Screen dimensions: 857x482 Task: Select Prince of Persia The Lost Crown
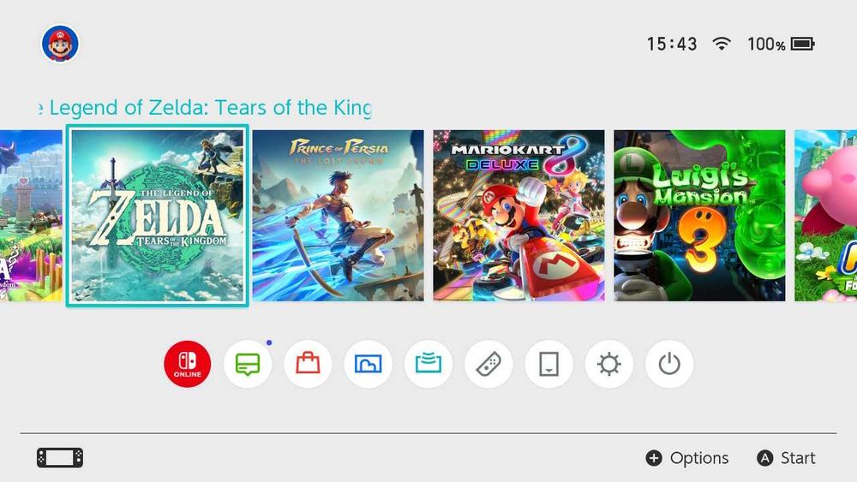(x=338, y=216)
